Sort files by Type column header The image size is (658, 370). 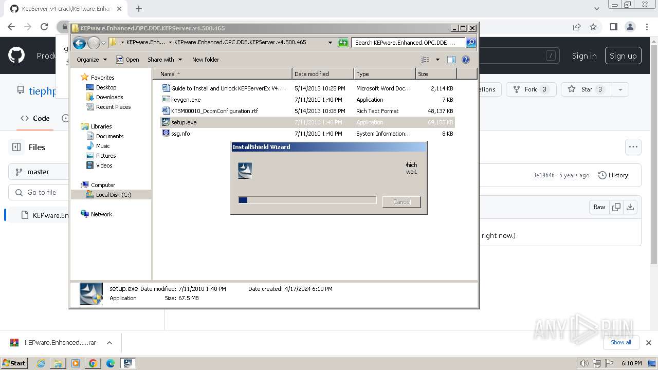coord(385,74)
